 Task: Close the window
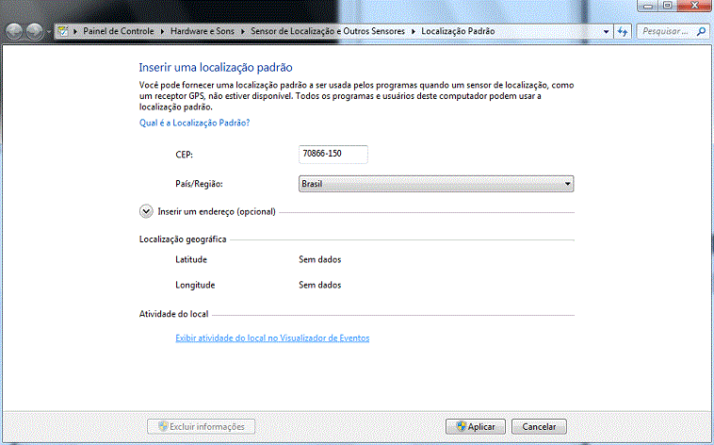point(695,6)
